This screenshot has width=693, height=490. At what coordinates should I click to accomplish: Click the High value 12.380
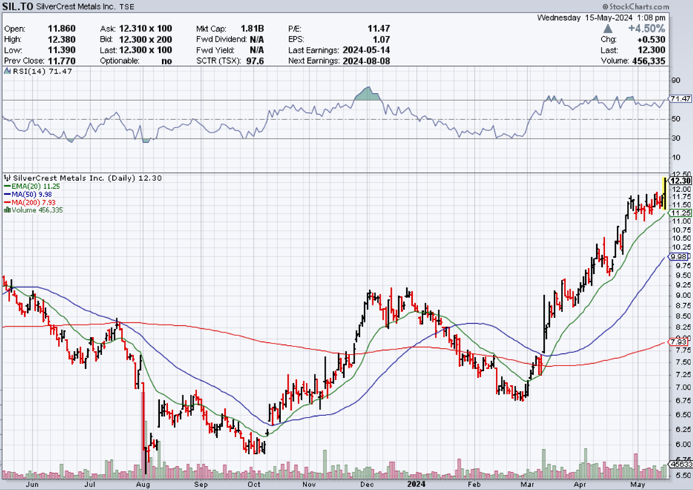pyautogui.click(x=62, y=40)
